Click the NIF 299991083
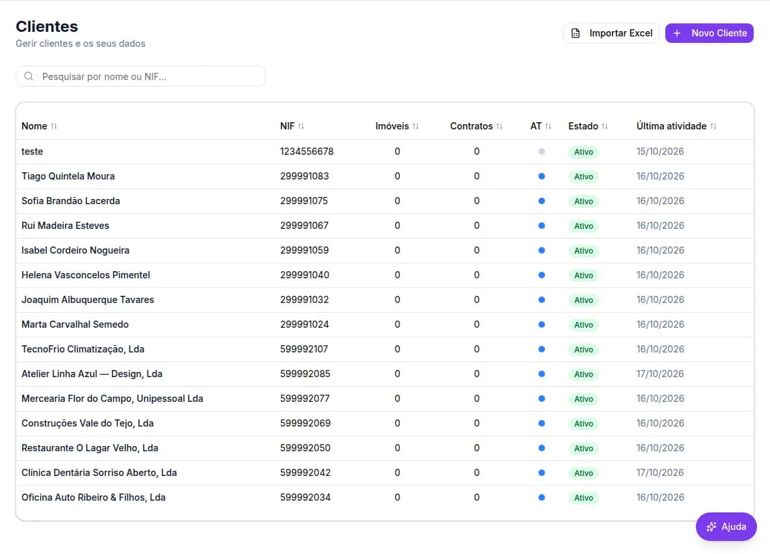 coord(304,176)
